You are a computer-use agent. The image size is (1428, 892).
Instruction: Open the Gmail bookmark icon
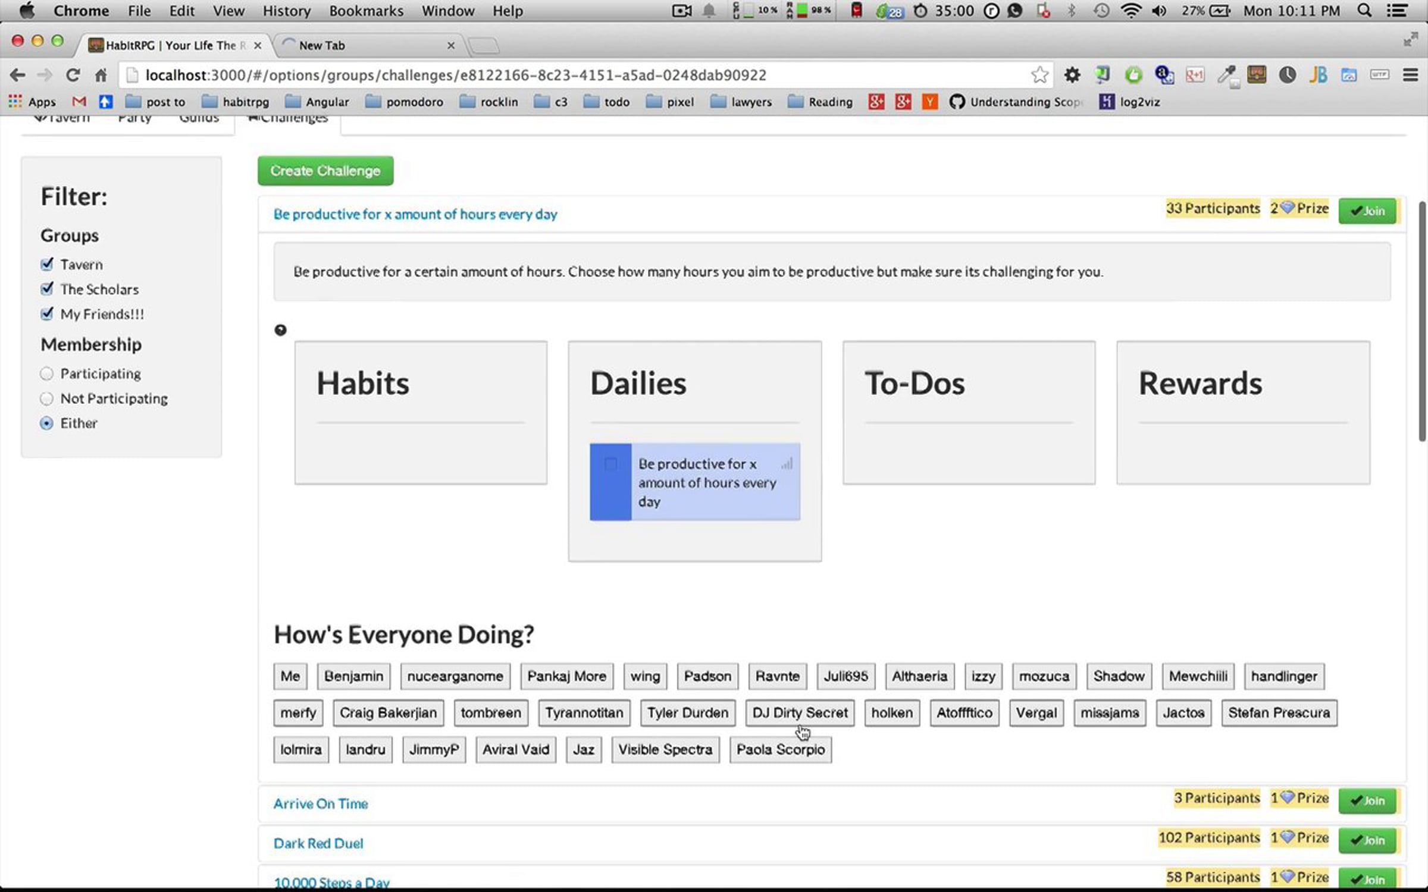(79, 102)
